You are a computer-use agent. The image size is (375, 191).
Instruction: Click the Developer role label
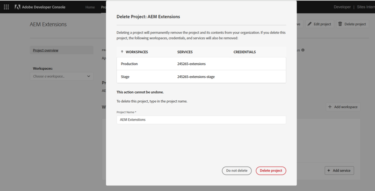(342, 7)
